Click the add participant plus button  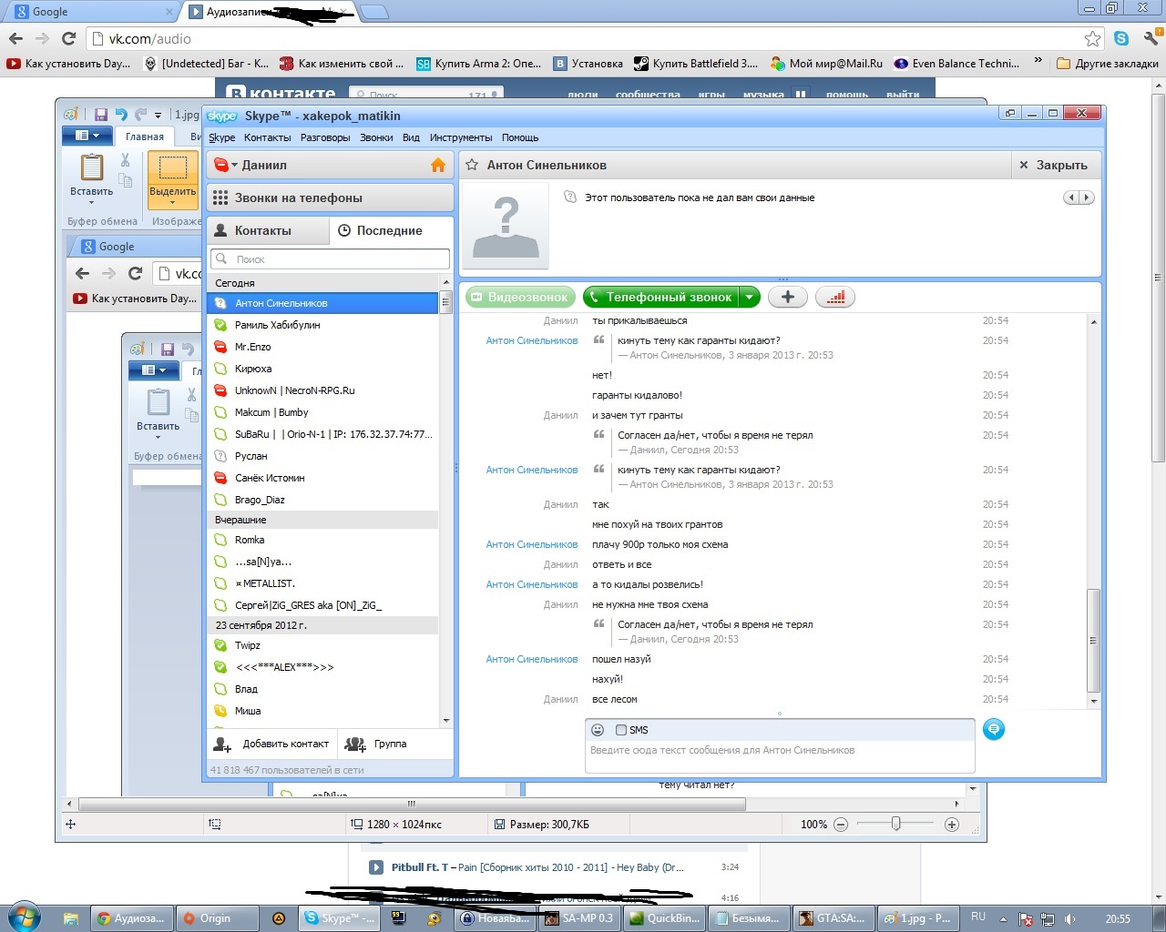click(x=788, y=297)
